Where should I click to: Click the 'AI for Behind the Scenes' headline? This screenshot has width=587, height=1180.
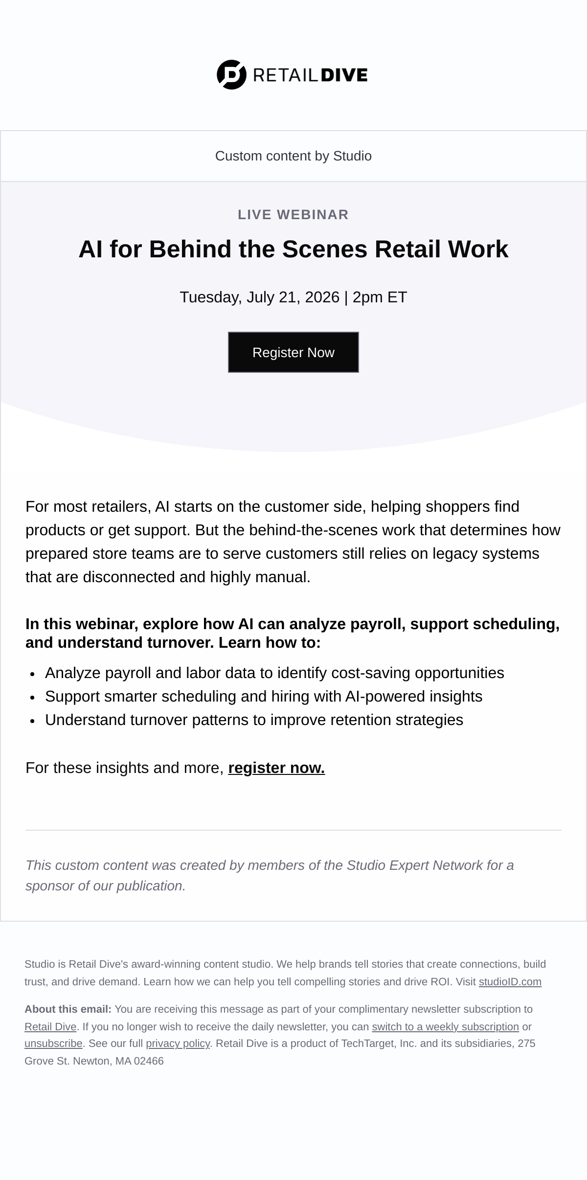click(293, 249)
